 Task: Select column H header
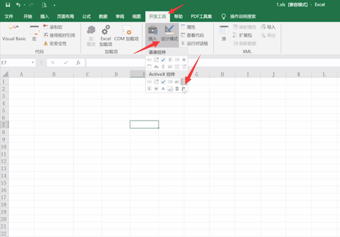pyautogui.click(x=222, y=75)
